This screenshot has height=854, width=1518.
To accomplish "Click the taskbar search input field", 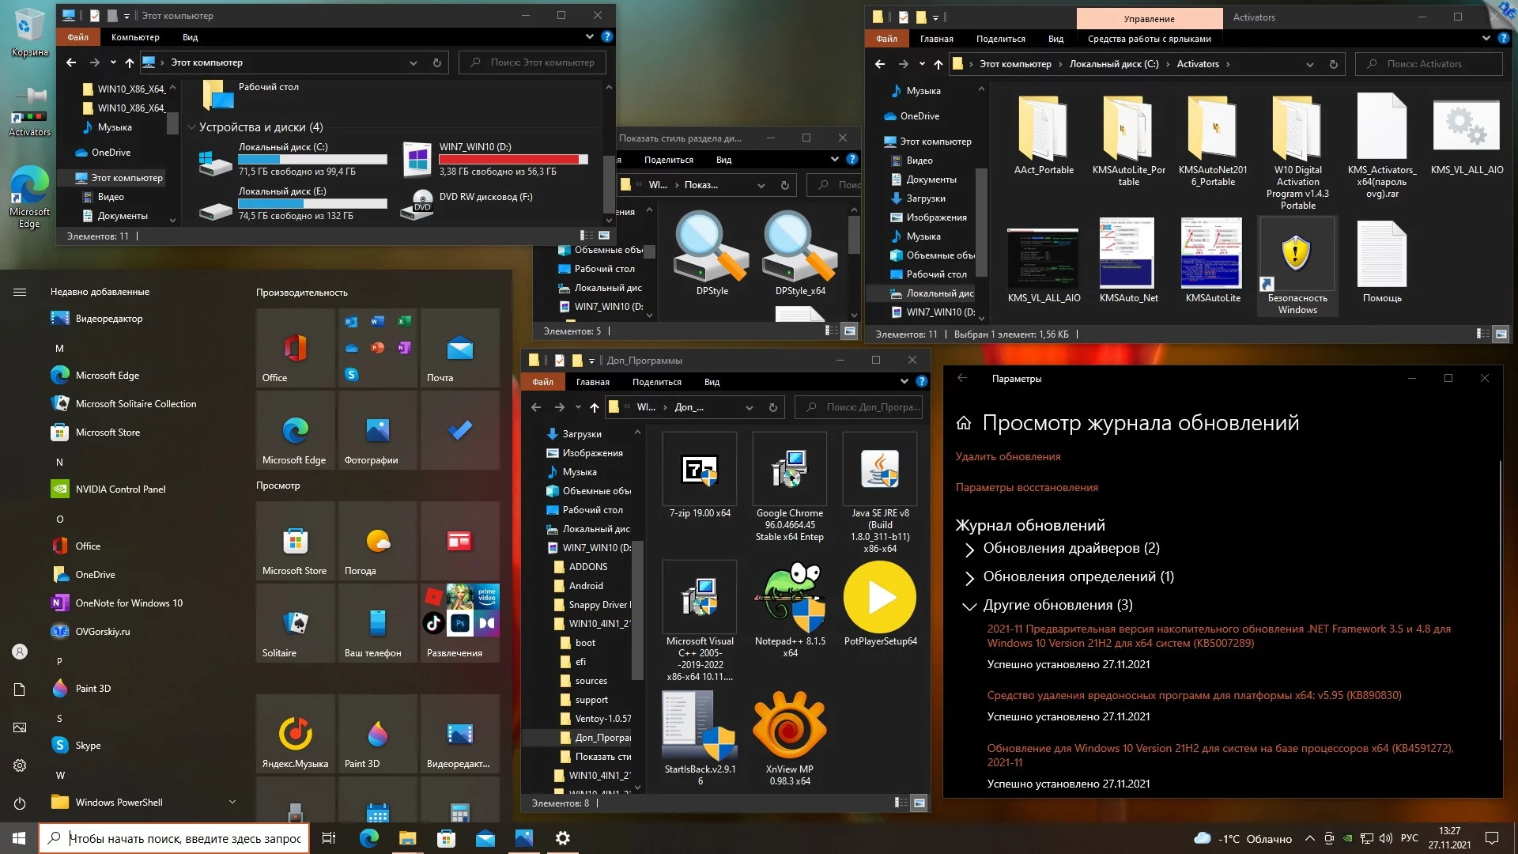I will tap(183, 838).
